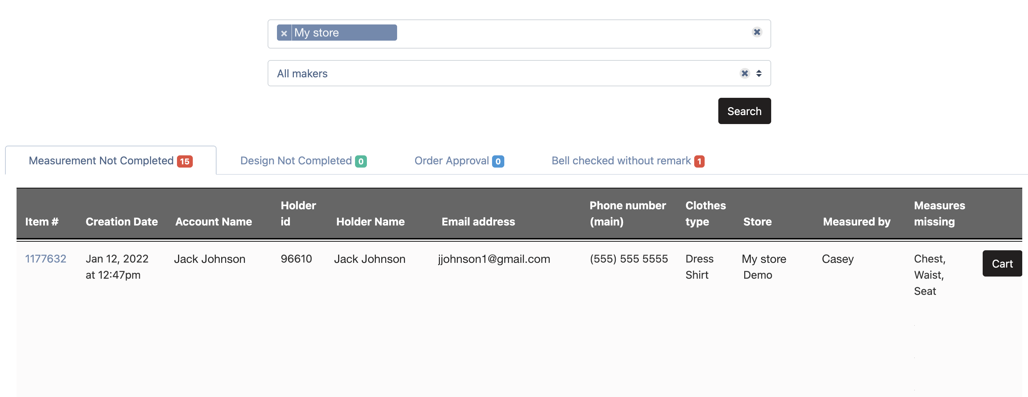Viewport: 1028px width, 397px height.
Task: Clear all store selections with circular x
Action: coord(757,32)
